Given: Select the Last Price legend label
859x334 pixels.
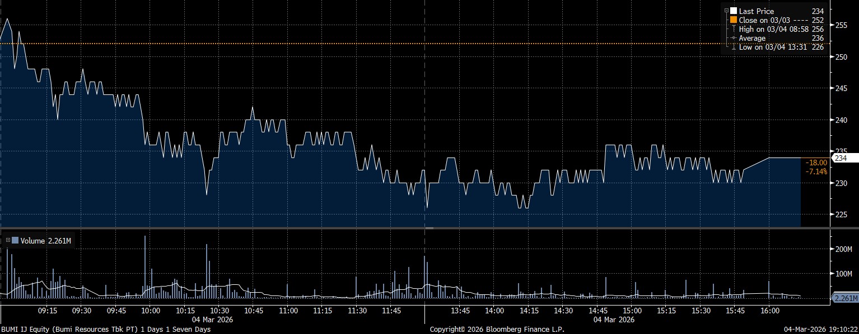Looking at the screenshot, I should click(757, 11).
